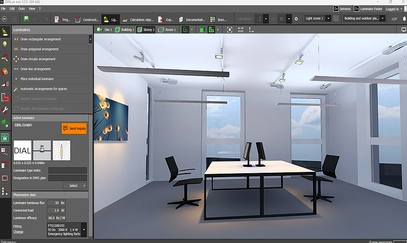This screenshot has height=243, width=407.
Task: Open the File menu
Action: pos(4,9)
